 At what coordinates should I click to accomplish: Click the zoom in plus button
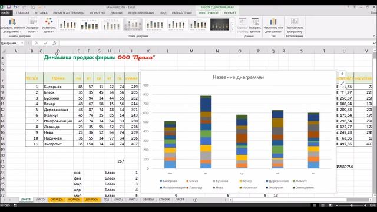point(365,205)
